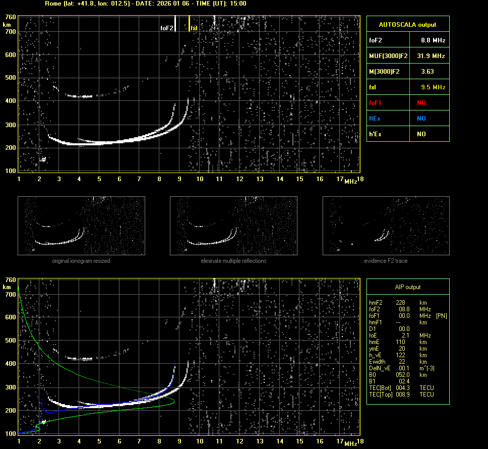488x449 pixels.
Task: Select the TEC[Top] 008.9 TECU entry
Action: click(402, 394)
